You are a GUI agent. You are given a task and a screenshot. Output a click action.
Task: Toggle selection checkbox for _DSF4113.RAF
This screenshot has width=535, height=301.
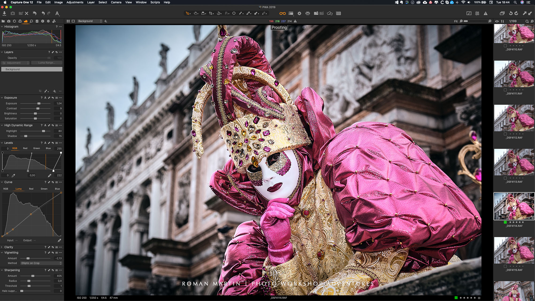(505, 178)
